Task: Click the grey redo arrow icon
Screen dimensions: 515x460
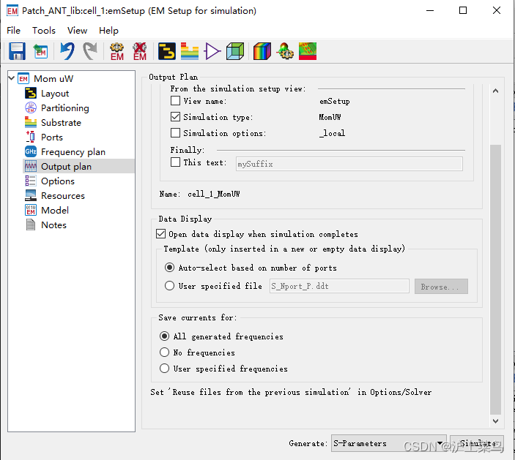Action: [90, 51]
